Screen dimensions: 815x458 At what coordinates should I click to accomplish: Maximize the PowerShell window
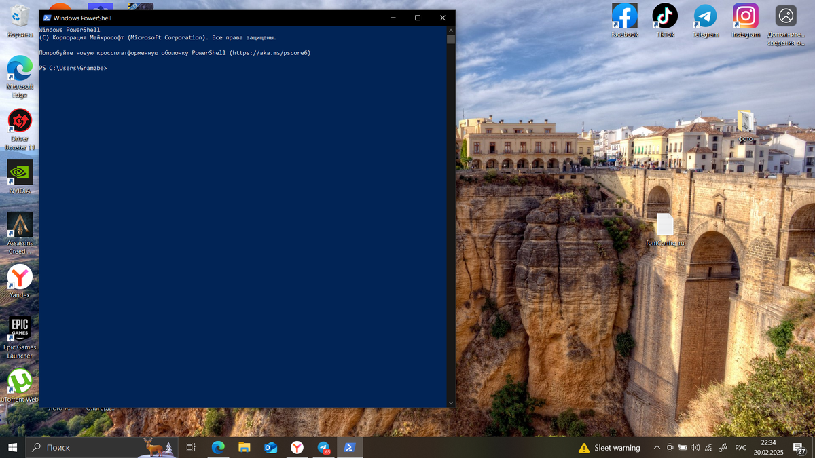[x=418, y=18]
